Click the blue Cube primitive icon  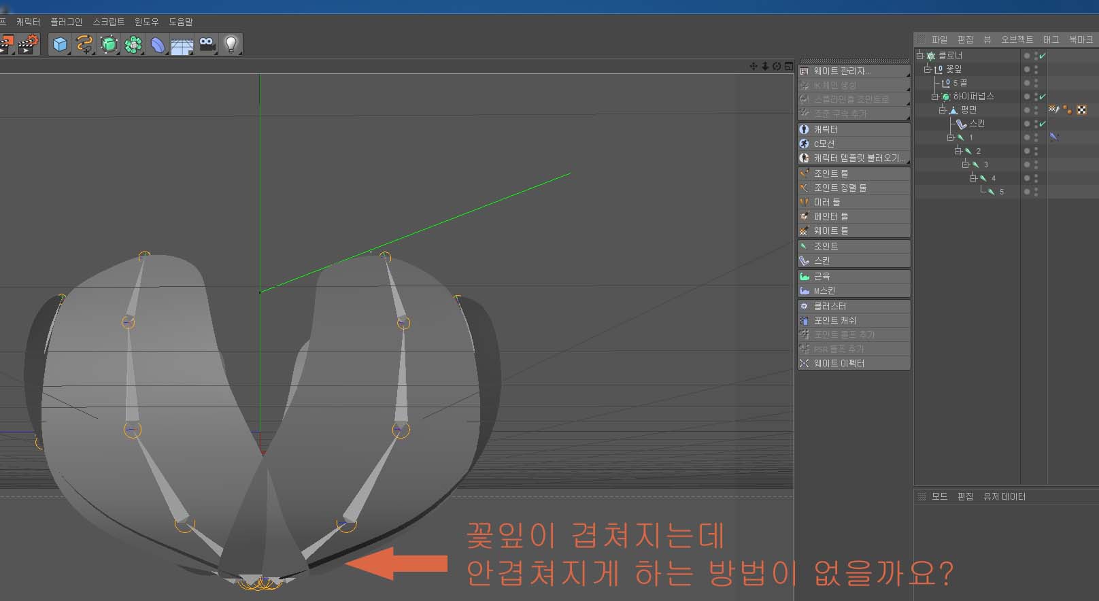(61, 45)
